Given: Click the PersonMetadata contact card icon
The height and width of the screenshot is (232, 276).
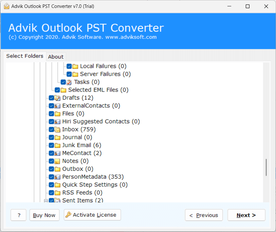Looking at the screenshot, I should click(x=57, y=177).
